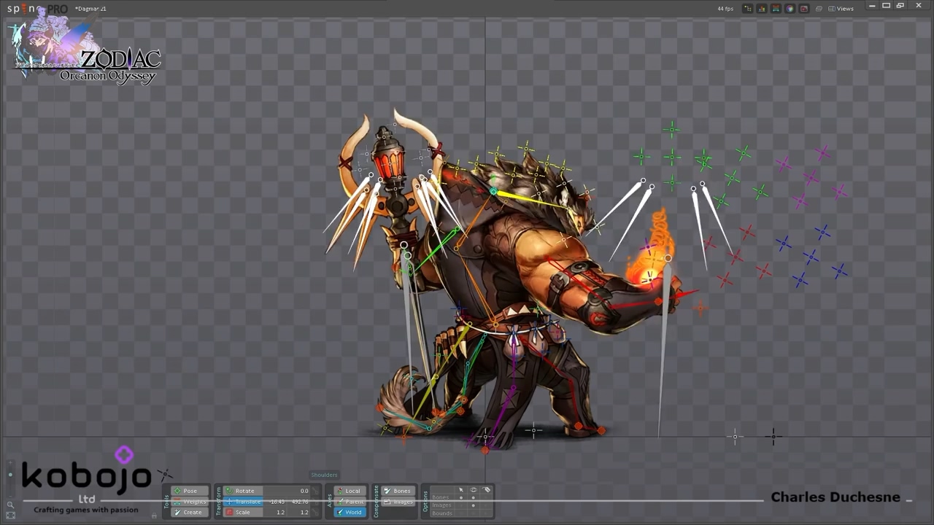Select the Create tool

190,512
